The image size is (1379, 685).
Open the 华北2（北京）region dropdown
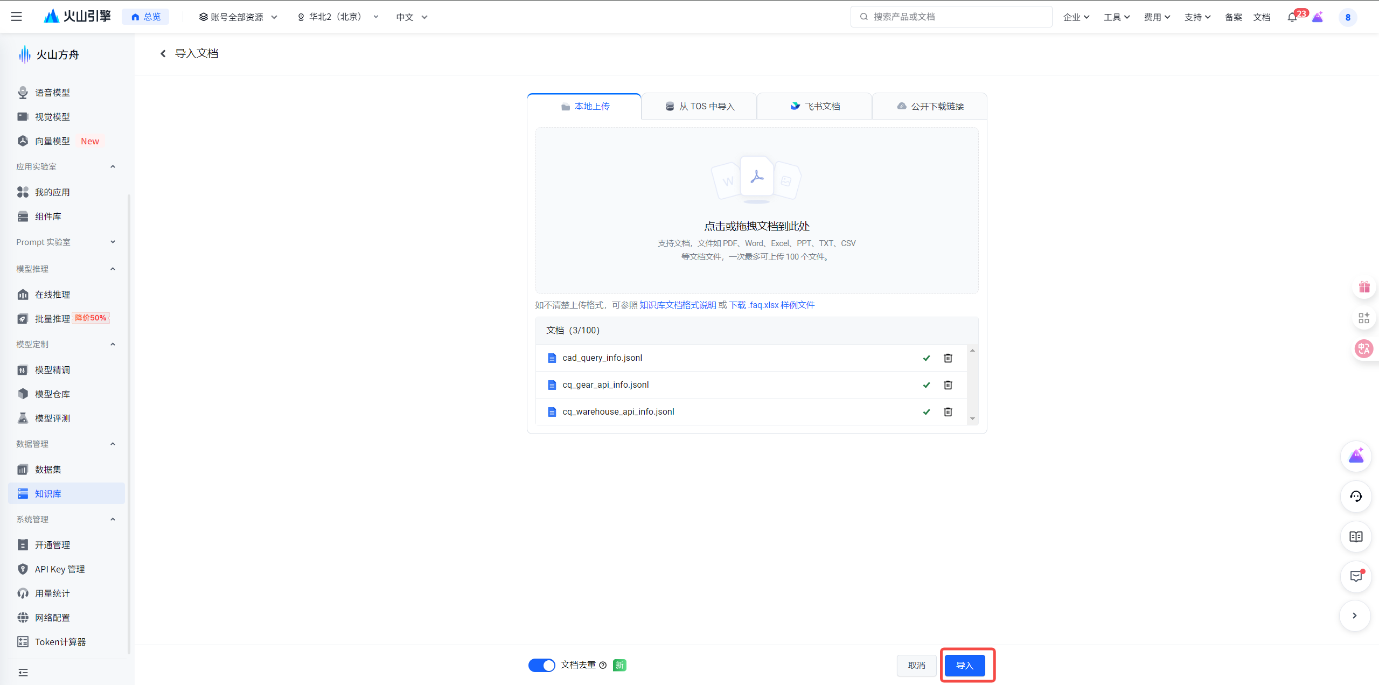click(338, 17)
